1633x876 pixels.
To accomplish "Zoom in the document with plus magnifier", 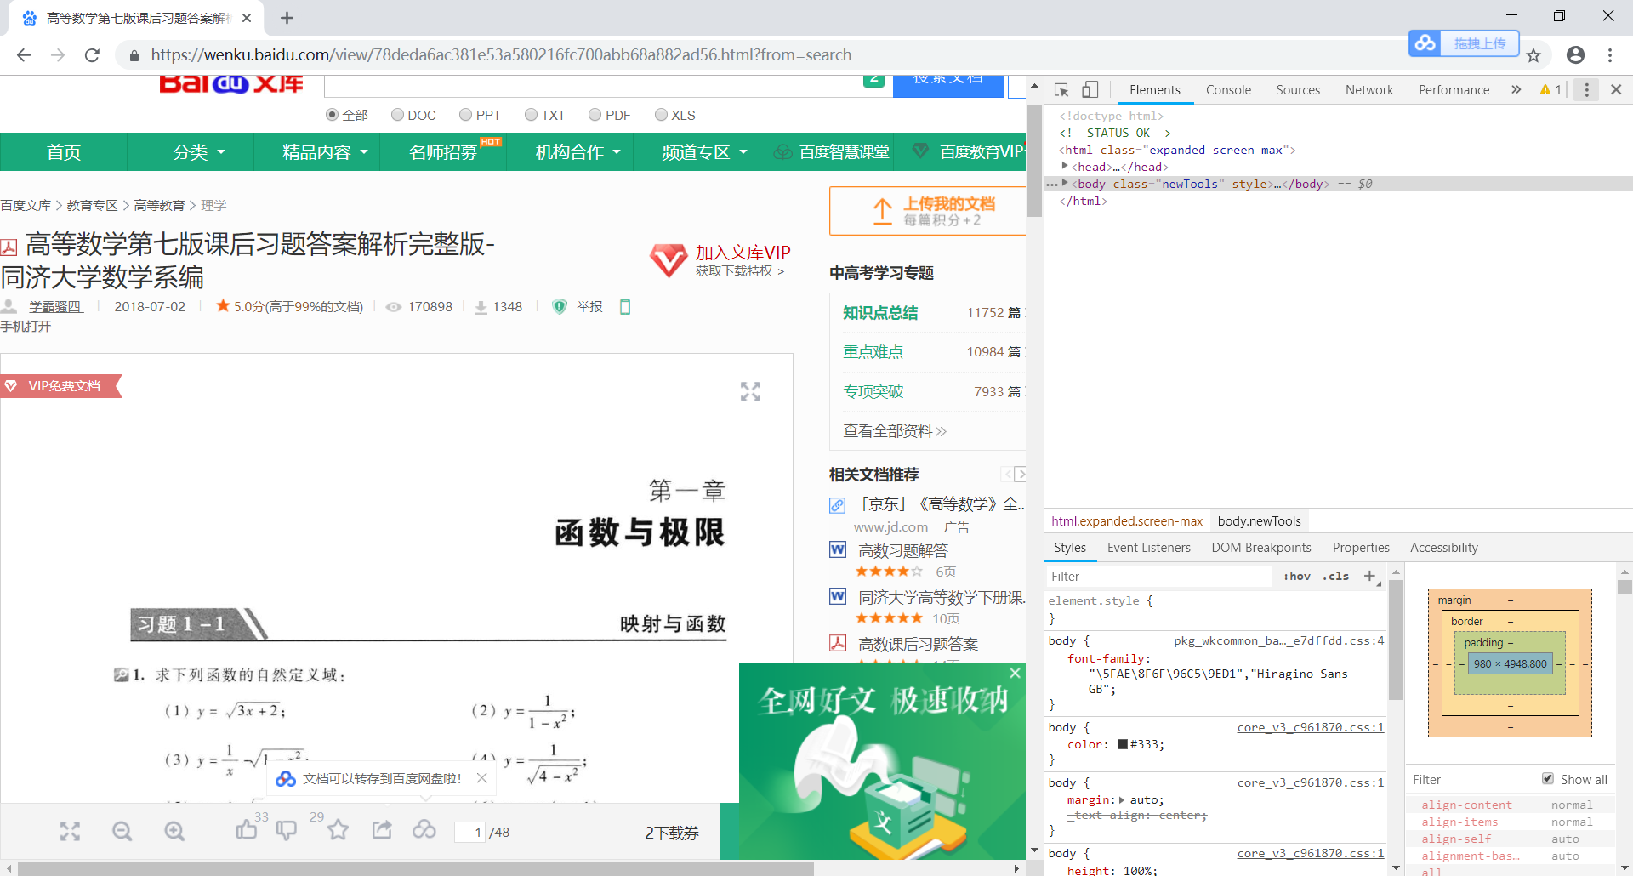I will (x=174, y=831).
